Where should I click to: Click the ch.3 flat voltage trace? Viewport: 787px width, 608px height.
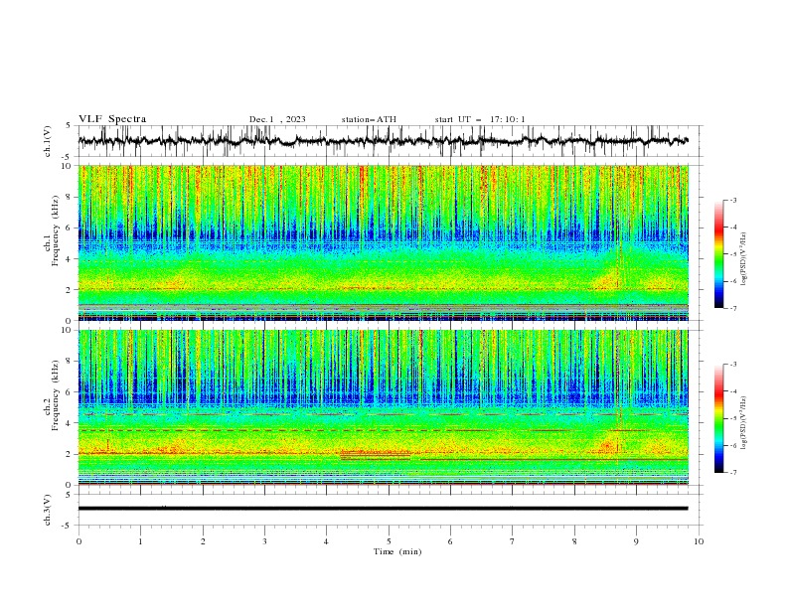click(x=383, y=509)
